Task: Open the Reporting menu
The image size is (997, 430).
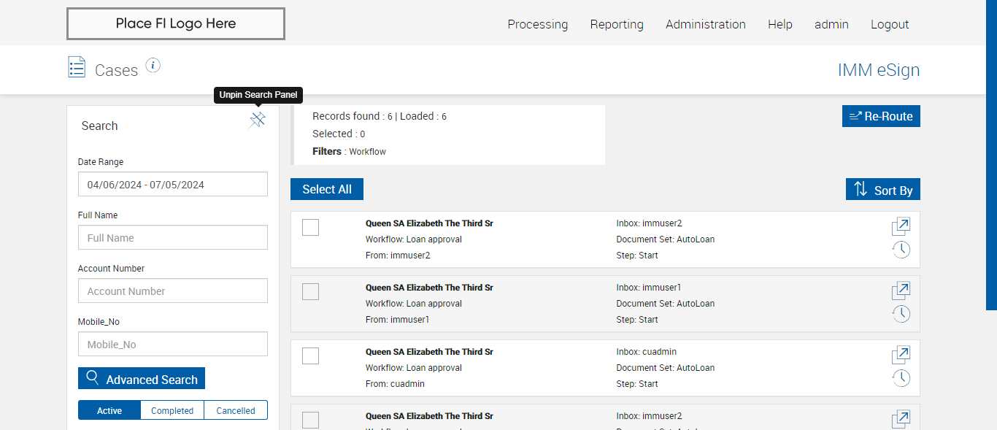Action: 617,24
